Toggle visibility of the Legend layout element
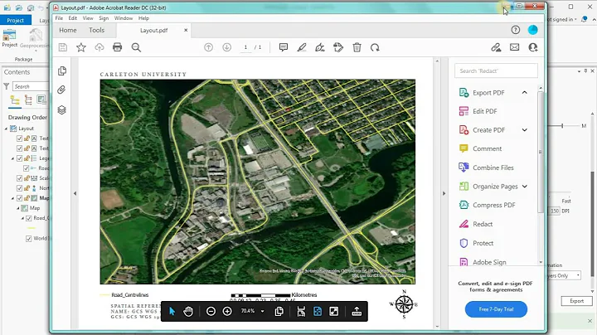Viewport: 597px width, 335px height. [19, 158]
